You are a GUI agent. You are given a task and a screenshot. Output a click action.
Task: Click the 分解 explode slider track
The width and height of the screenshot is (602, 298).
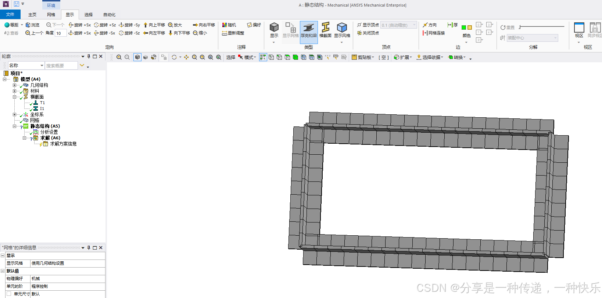click(542, 27)
